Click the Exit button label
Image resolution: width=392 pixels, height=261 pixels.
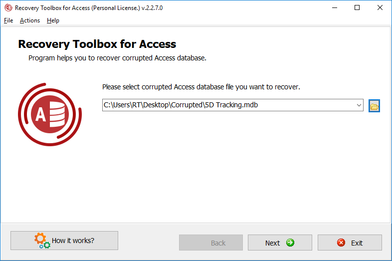pyautogui.click(x=357, y=243)
